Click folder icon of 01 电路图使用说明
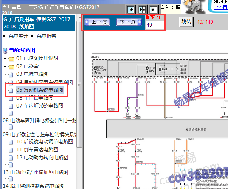The width and height of the screenshot is (228, 189). point(11,59)
